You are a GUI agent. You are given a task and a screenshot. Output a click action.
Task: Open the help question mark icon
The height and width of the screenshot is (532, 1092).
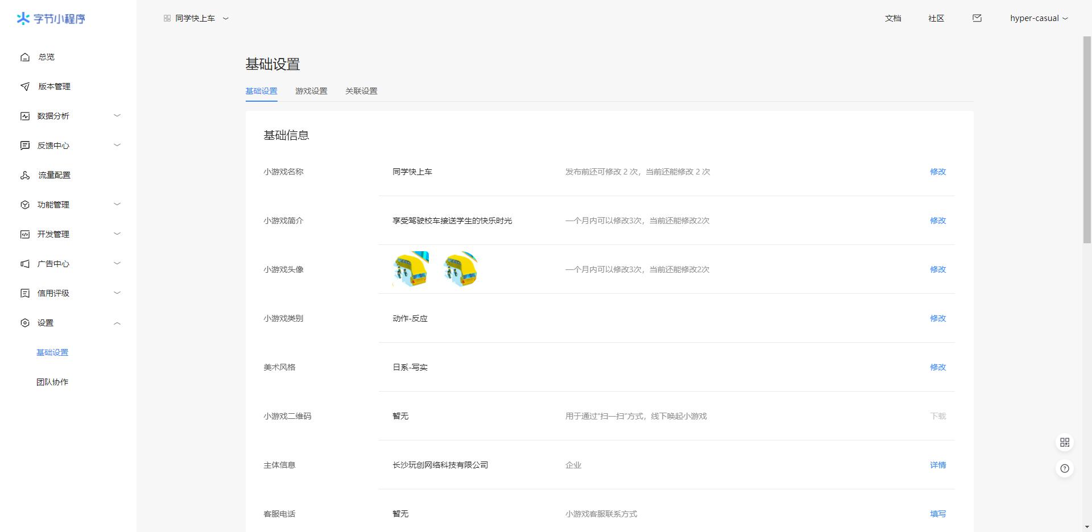[1065, 468]
